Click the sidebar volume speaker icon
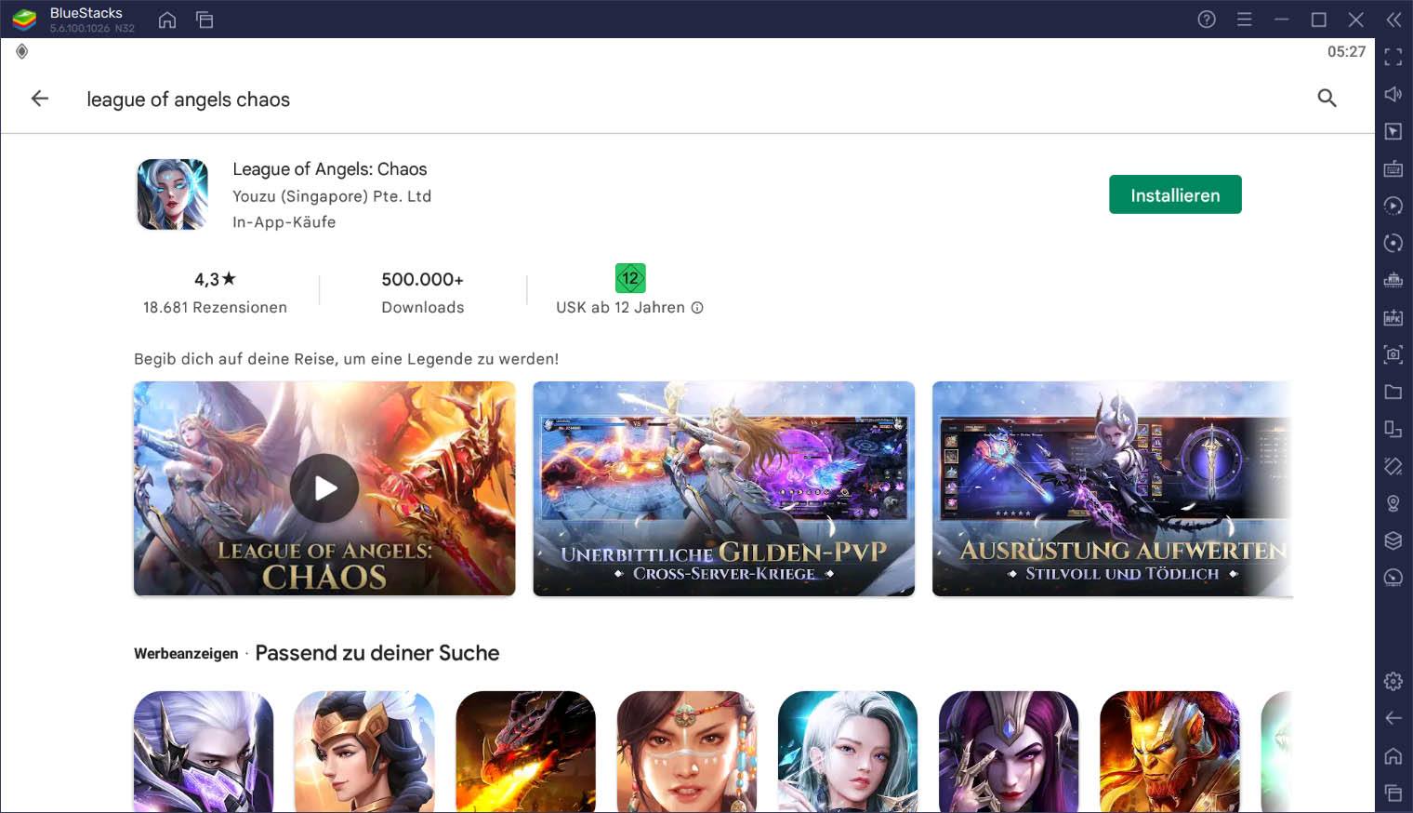This screenshot has height=813, width=1413. click(x=1393, y=94)
